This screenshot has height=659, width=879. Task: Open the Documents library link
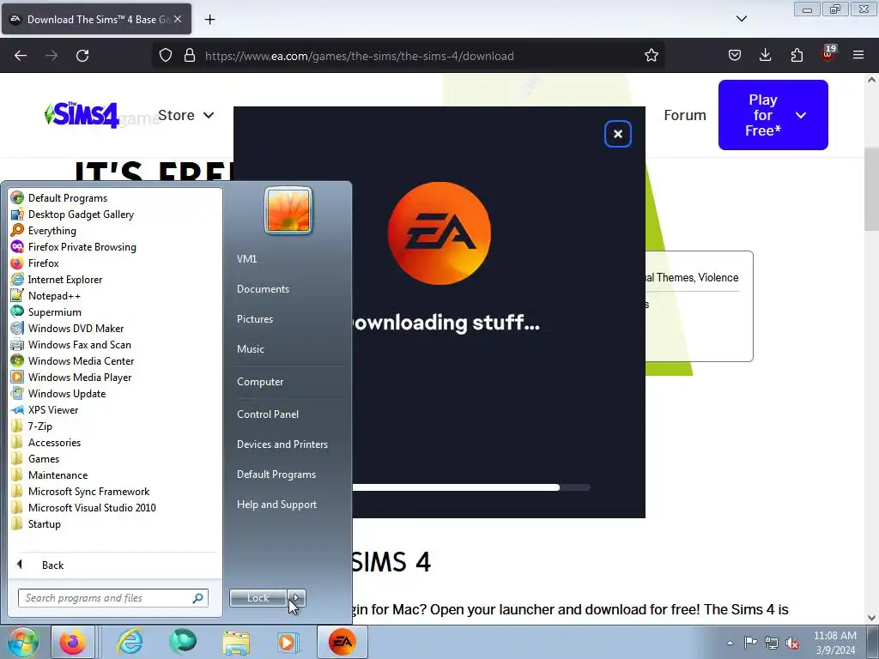coord(263,289)
